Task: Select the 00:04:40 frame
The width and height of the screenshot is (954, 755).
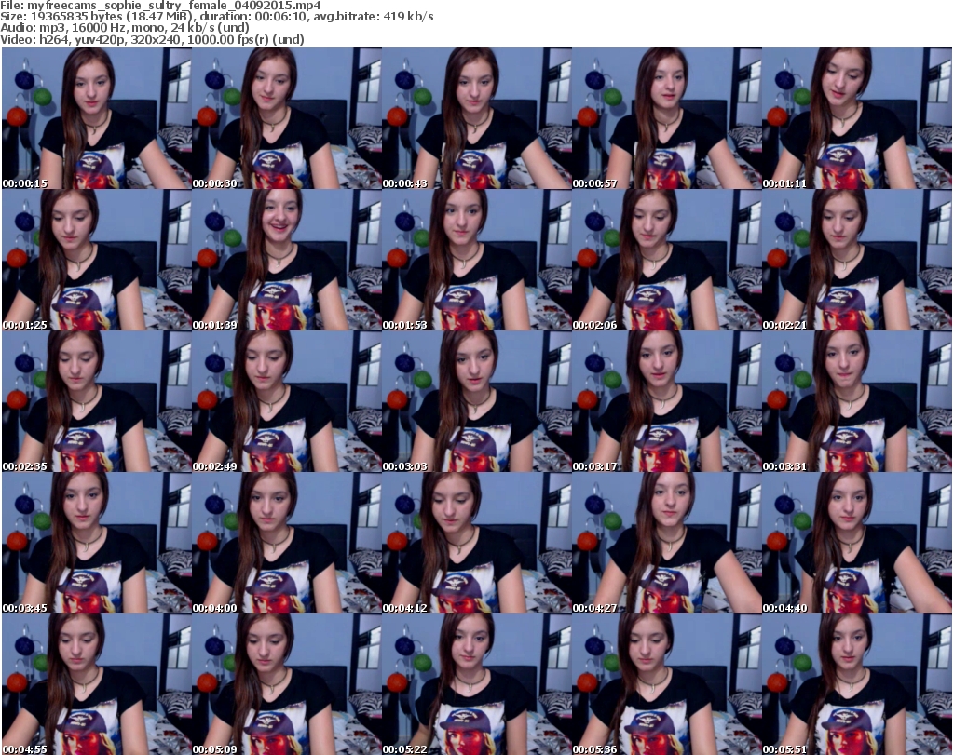Action: [x=857, y=543]
